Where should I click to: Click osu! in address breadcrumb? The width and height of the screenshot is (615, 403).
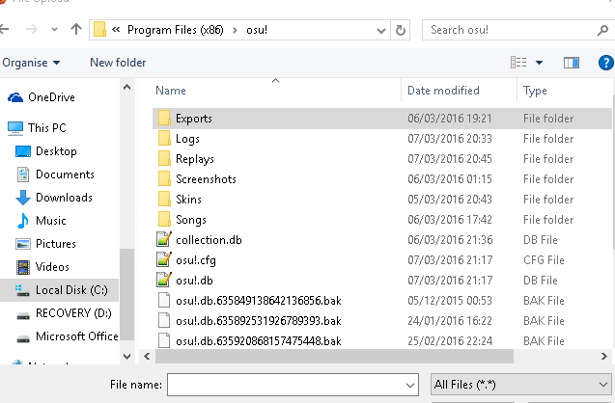click(257, 30)
